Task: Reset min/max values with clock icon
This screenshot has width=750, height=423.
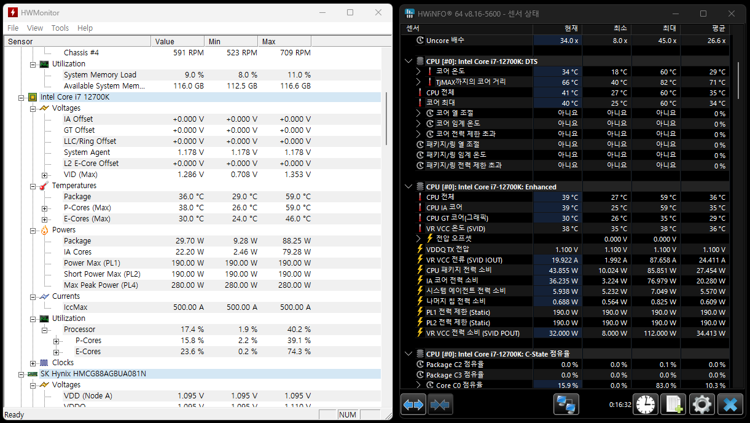Action: click(x=646, y=405)
